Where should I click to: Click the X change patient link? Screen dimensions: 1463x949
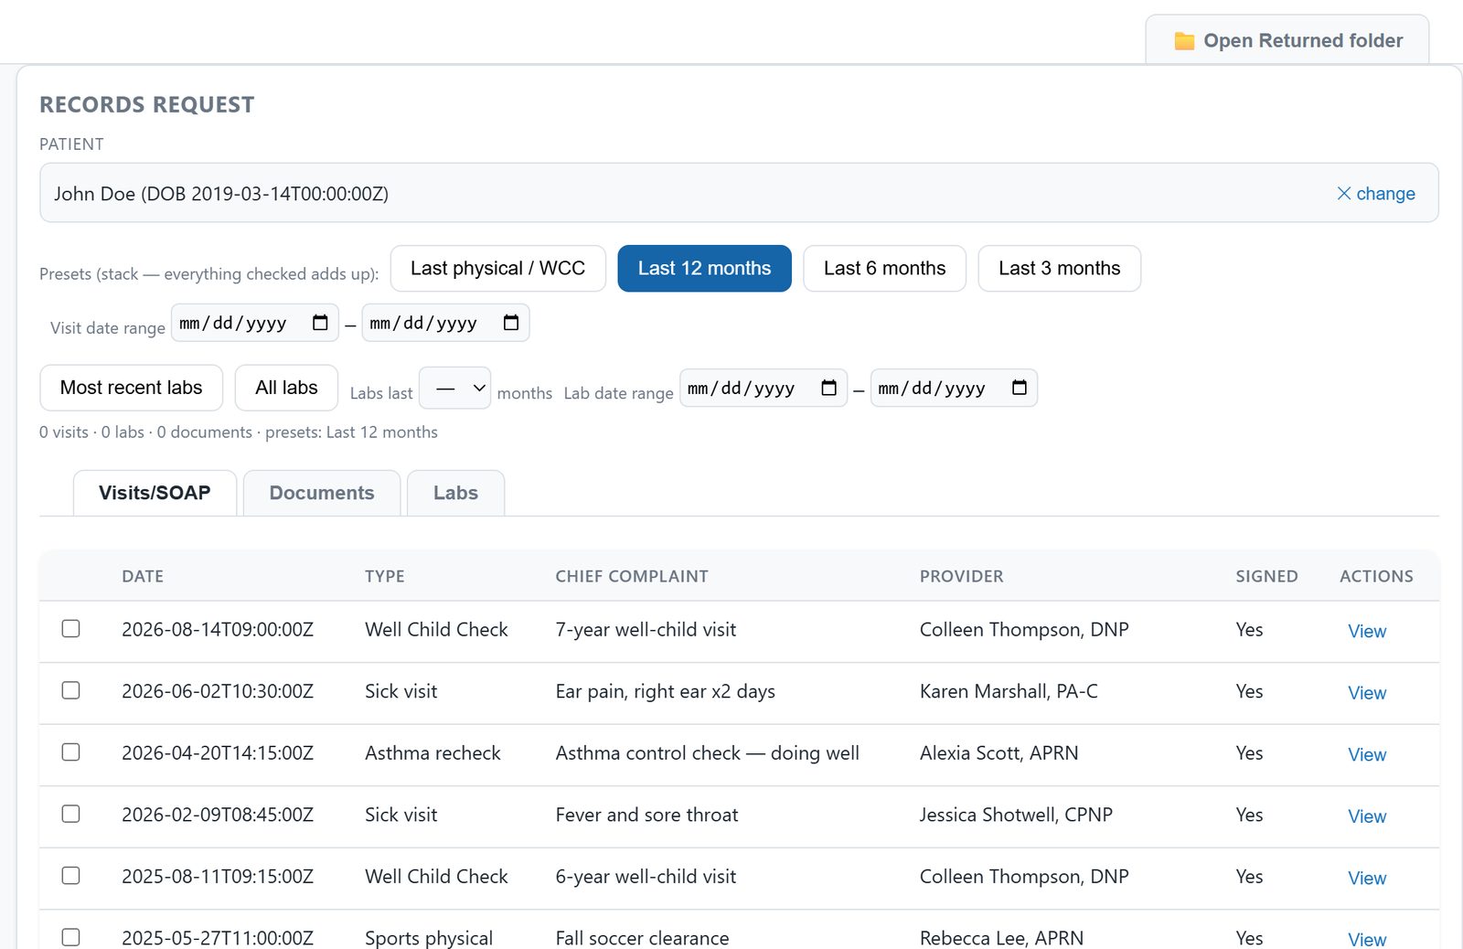pyautogui.click(x=1375, y=193)
